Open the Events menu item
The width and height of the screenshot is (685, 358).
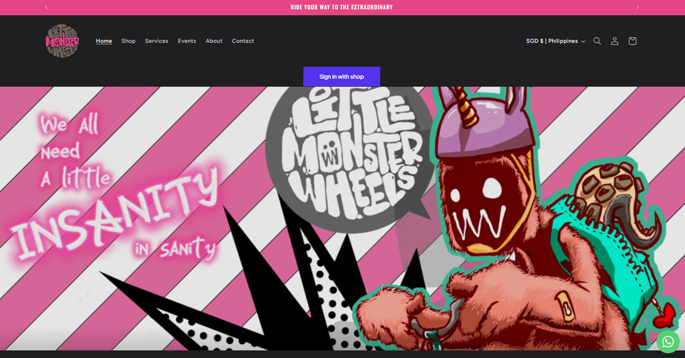click(187, 41)
